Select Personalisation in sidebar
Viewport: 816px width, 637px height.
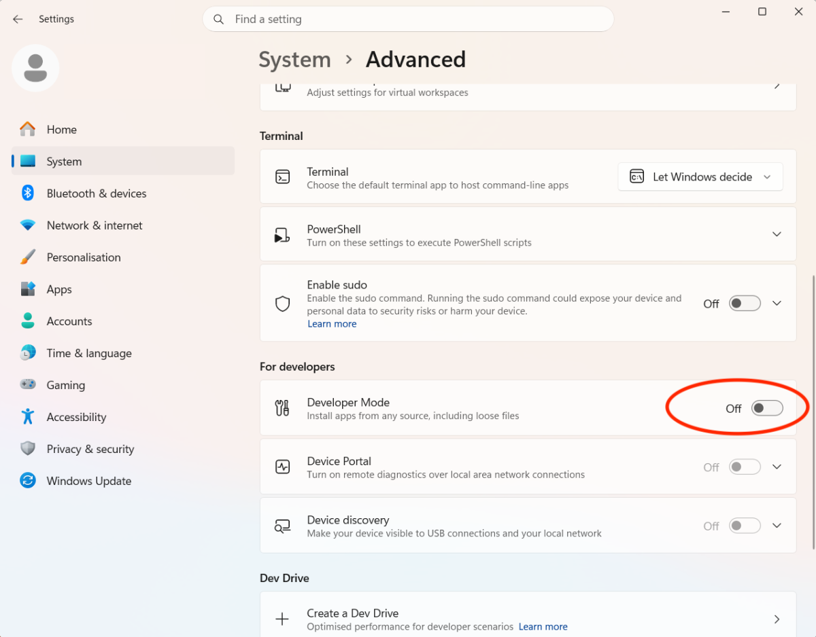[123, 257]
